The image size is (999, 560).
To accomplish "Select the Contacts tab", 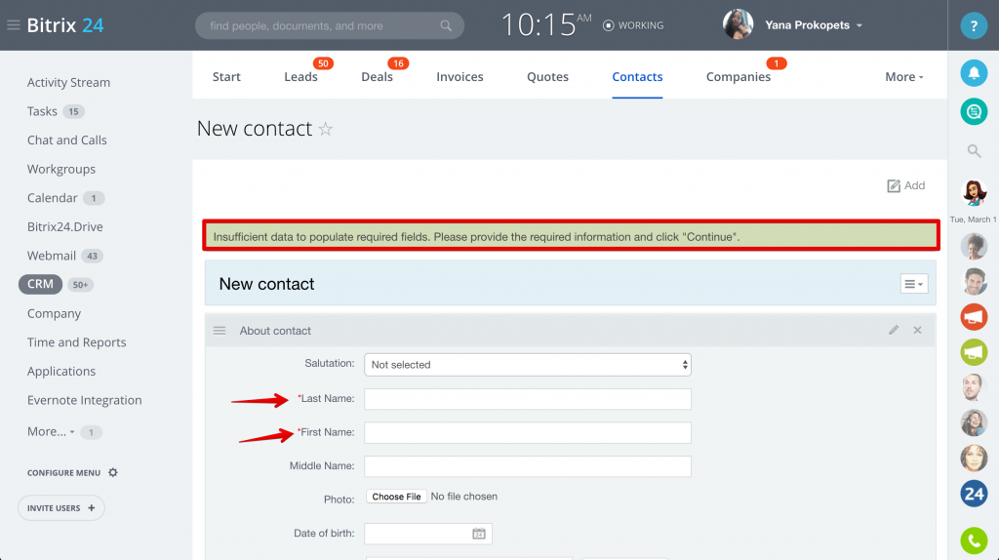I will [637, 76].
